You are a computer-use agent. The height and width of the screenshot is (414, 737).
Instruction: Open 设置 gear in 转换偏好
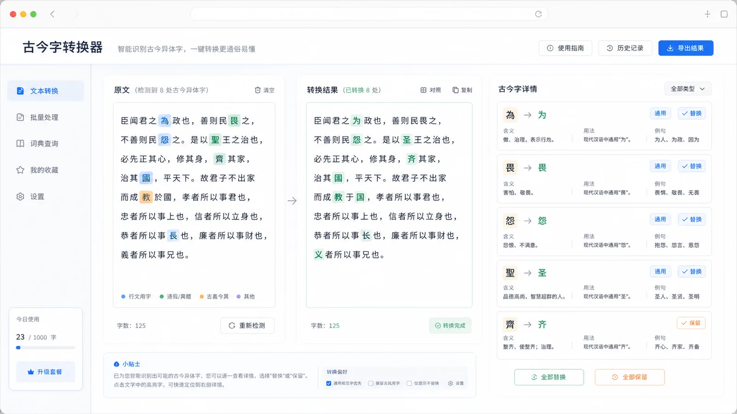tap(456, 383)
